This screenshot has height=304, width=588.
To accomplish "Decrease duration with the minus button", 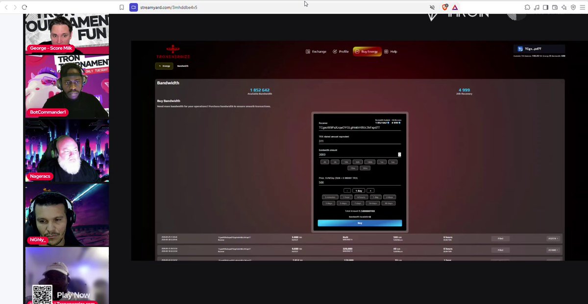I will pyautogui.click(x=347, y=190).
